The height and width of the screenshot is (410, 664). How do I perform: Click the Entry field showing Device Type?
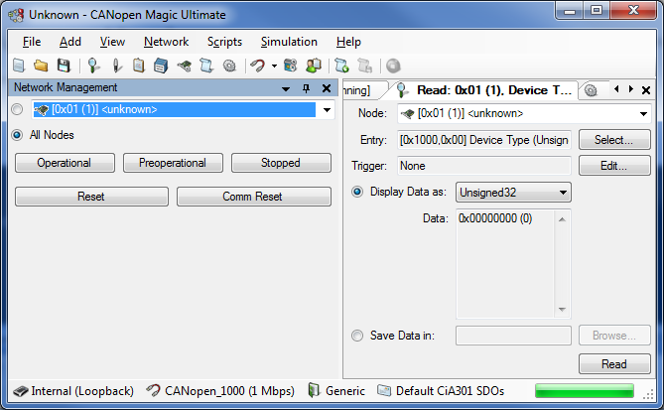pos(484,140)
